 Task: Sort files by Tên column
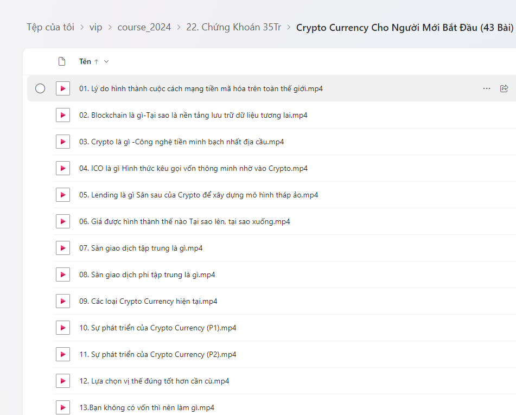86,61
